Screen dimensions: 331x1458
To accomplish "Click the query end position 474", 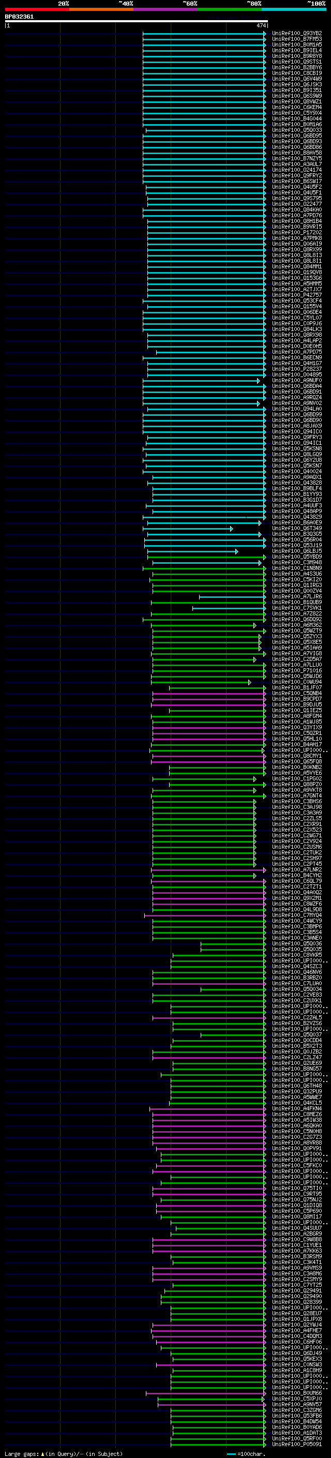I will pos(261,25).
